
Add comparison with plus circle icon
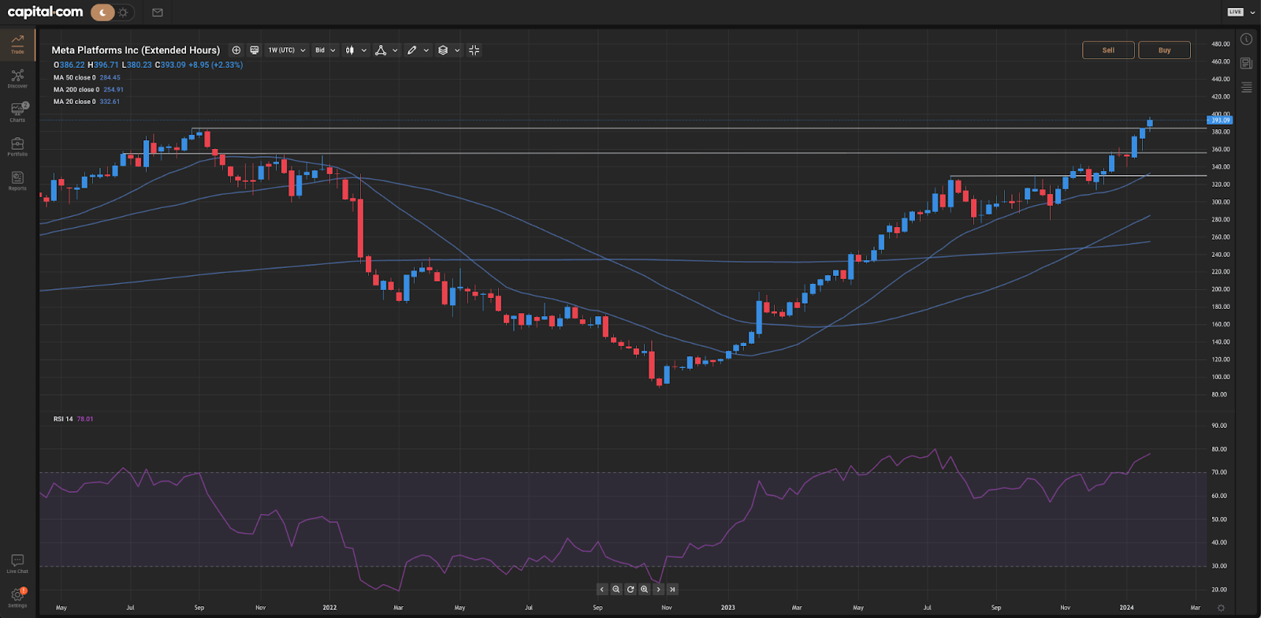(236, 50)
